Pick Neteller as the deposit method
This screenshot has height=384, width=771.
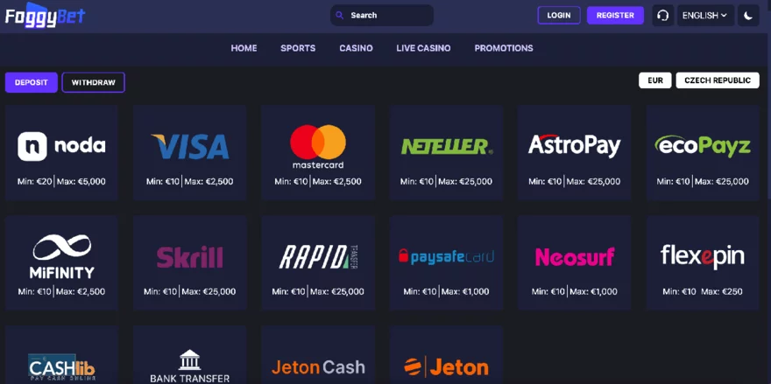(446, 153)
